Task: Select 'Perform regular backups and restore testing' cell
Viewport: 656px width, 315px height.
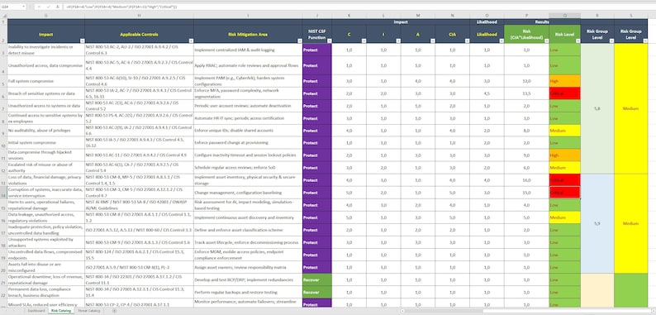Action: click(248, 292)
